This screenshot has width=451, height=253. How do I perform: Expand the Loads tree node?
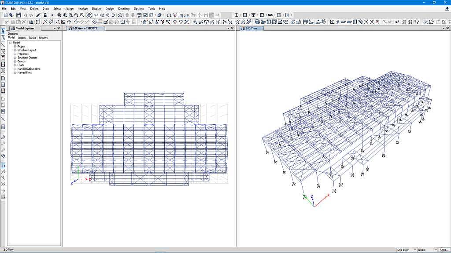pyautogui.click(x=15, y=65)
